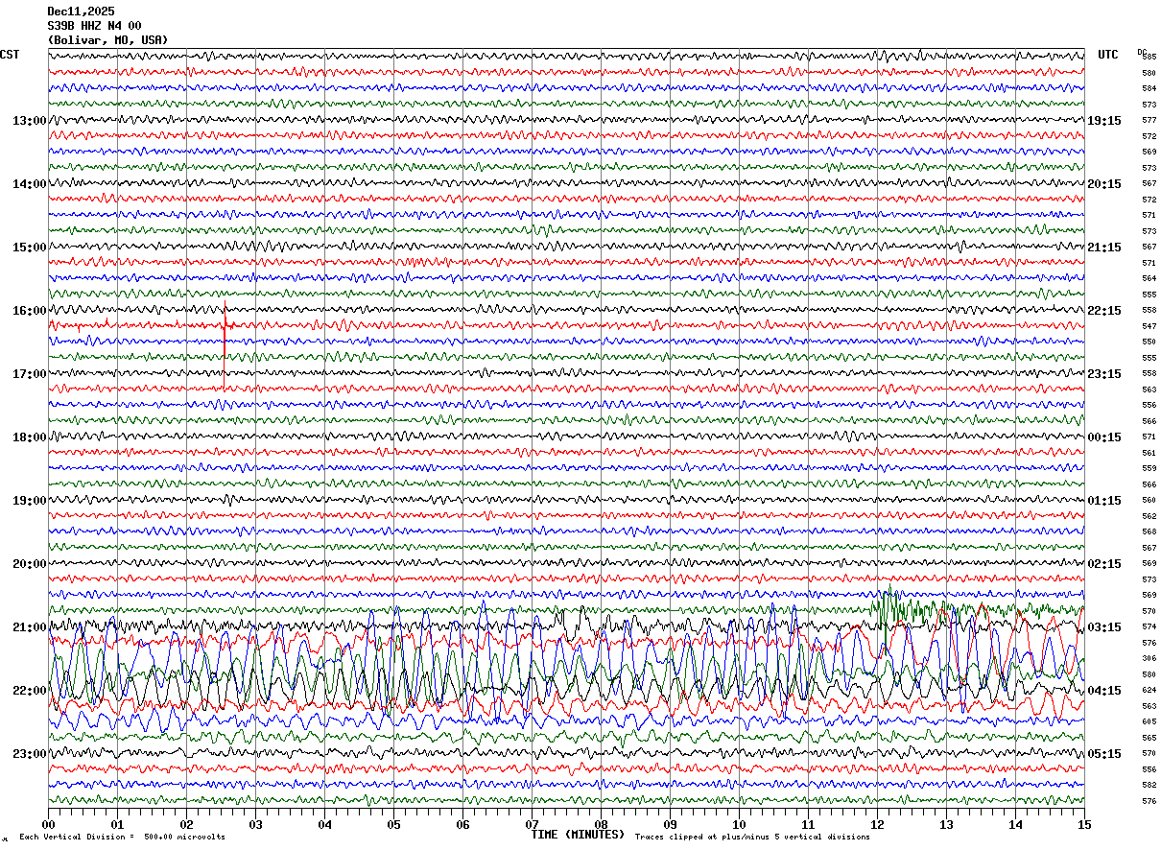Select the 16:00 CST time label

(x=29, y=311)
